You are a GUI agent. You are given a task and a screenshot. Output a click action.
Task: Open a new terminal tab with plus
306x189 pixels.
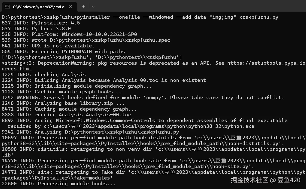(84, 7)
